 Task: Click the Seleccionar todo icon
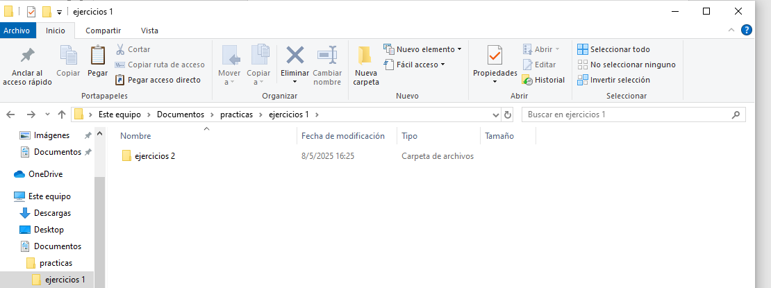point(582,49)
